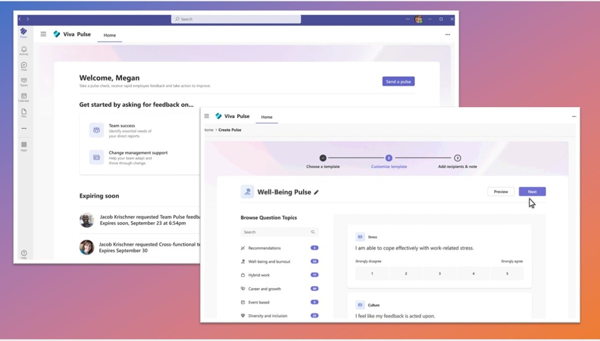This screenshot has width=600, height=341.
Task: Select the Diversity and inclusion topic
Action: (279, 316)
